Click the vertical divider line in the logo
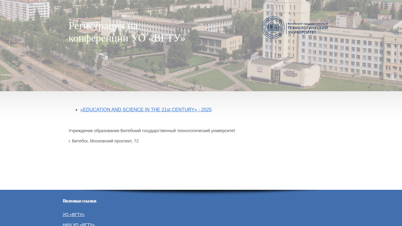The width and height of the screenshot is (402, 226). [286, 28]
